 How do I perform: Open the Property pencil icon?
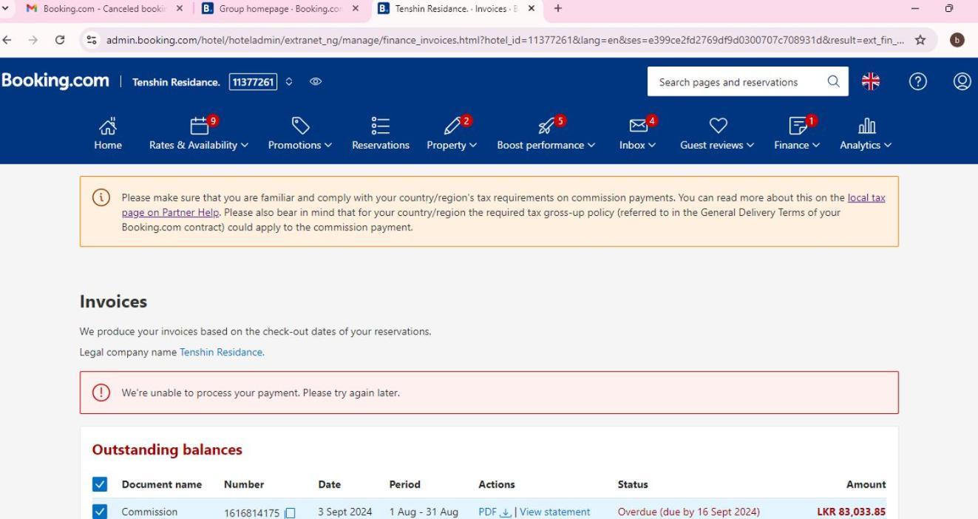(452, 126)
